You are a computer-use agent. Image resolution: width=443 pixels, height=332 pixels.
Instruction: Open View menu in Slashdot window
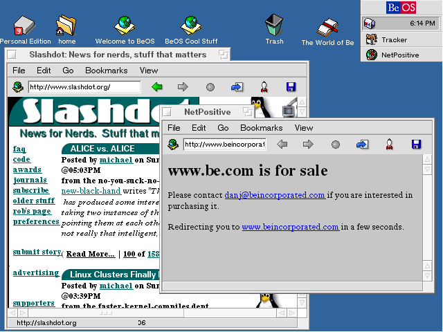click(149, 71)
